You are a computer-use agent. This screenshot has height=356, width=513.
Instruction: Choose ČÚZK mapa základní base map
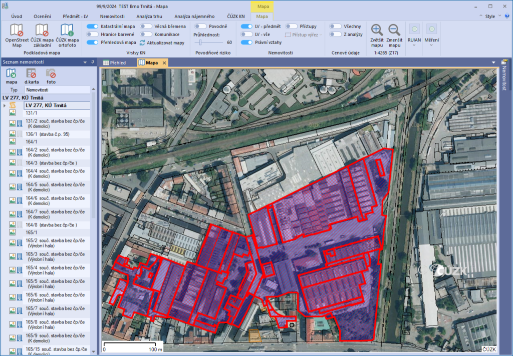(42, 30)
